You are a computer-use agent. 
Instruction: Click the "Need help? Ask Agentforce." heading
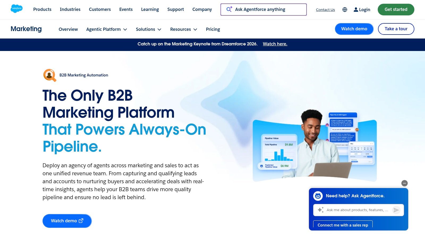click(355, 196)
